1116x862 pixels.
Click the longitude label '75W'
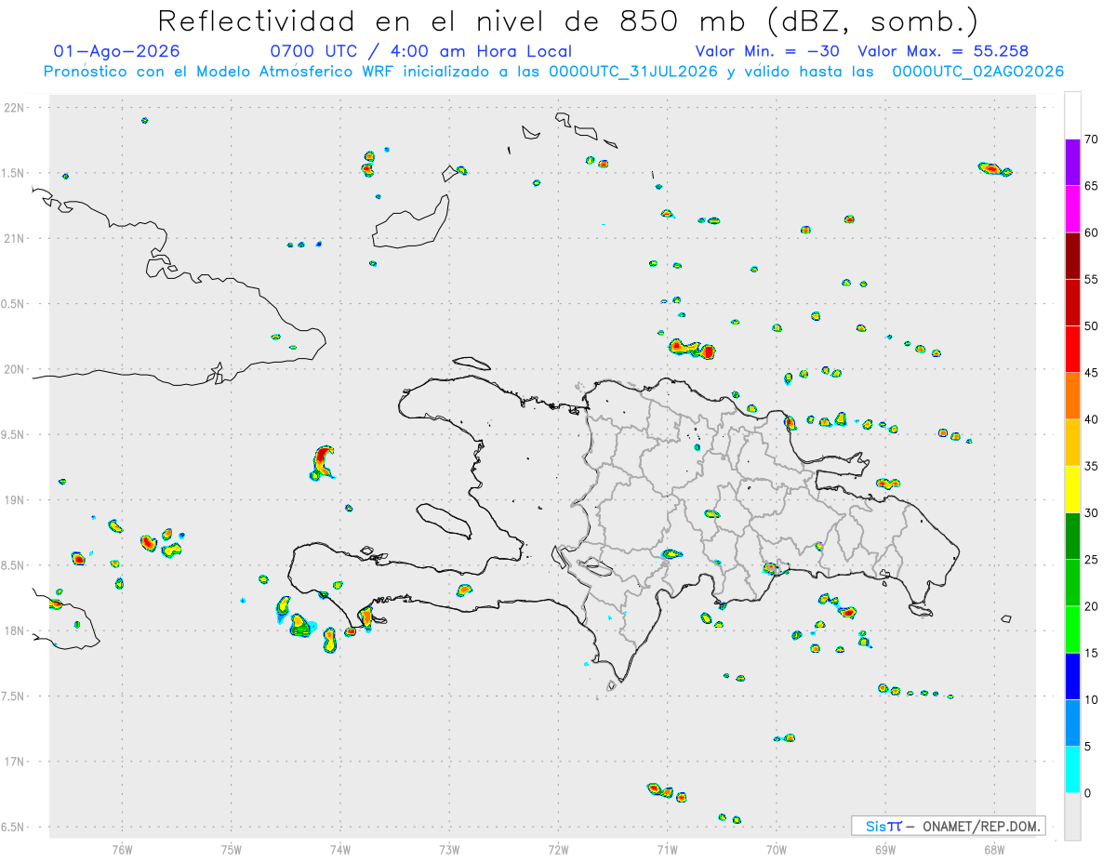[x=232, y=850]
